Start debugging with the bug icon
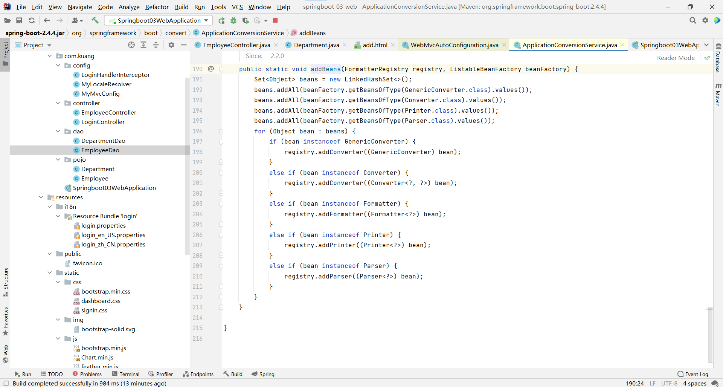Image resolution: width=723 pixels, height=387 pixels. point(233,20)
